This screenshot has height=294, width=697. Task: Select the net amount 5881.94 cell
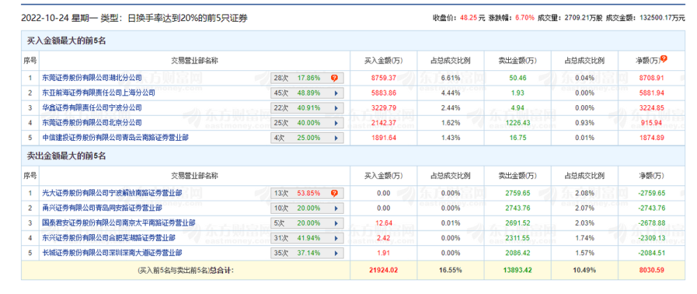point(651,93)
